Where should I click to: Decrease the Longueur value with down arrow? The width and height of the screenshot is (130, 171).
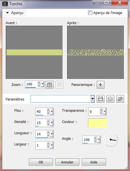[x=48, y=136]
